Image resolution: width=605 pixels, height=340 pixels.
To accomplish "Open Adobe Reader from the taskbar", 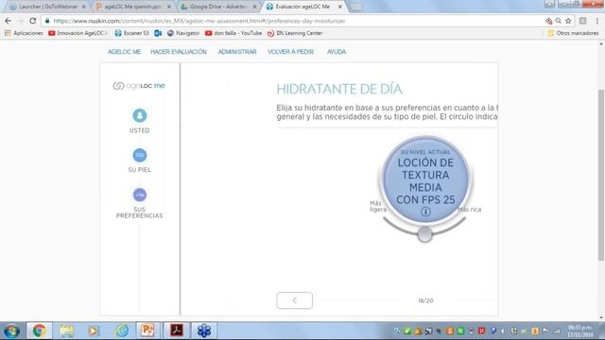I will [177, 331].
